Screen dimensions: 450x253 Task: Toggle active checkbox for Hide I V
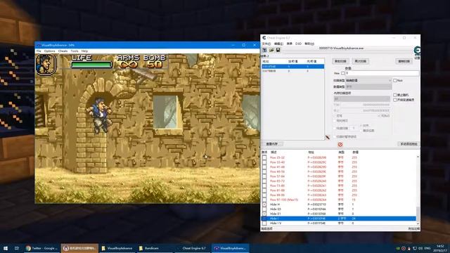click(264, 223)
